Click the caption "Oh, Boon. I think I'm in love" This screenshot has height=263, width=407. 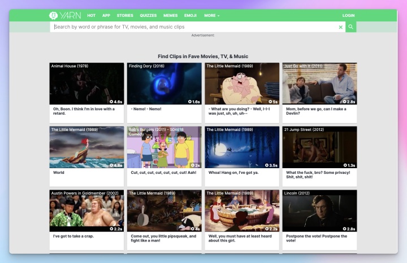(84, 111)
